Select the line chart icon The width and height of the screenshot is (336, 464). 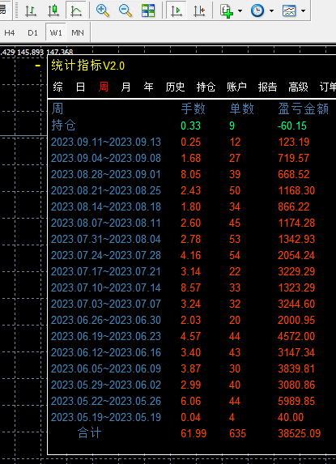pyautogui.click(x=76, y=11)
